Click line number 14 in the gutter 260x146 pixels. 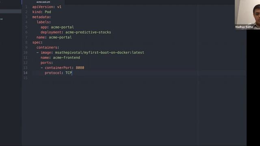[25, 73]
